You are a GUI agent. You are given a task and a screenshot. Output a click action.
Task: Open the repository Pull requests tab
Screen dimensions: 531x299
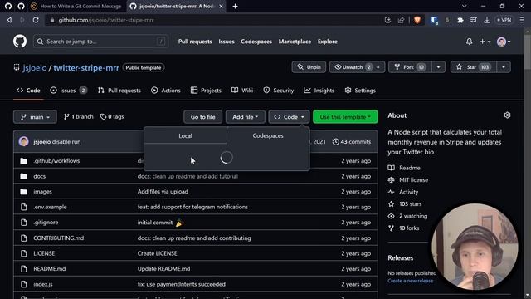[x=119, y=91]
